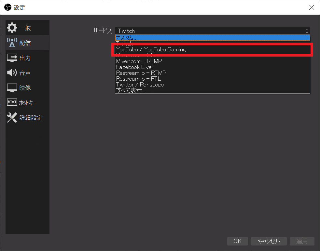Open the 映像 (Video) display icon
Screen dimensions: 320x251
point(12,88)
